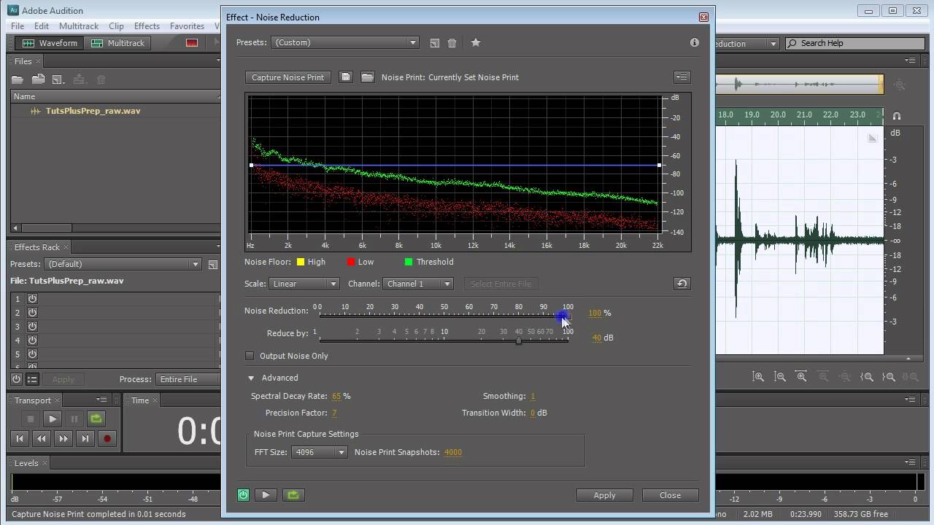
Task: Reset the noise reduction graph
Action: click(682, 284)
